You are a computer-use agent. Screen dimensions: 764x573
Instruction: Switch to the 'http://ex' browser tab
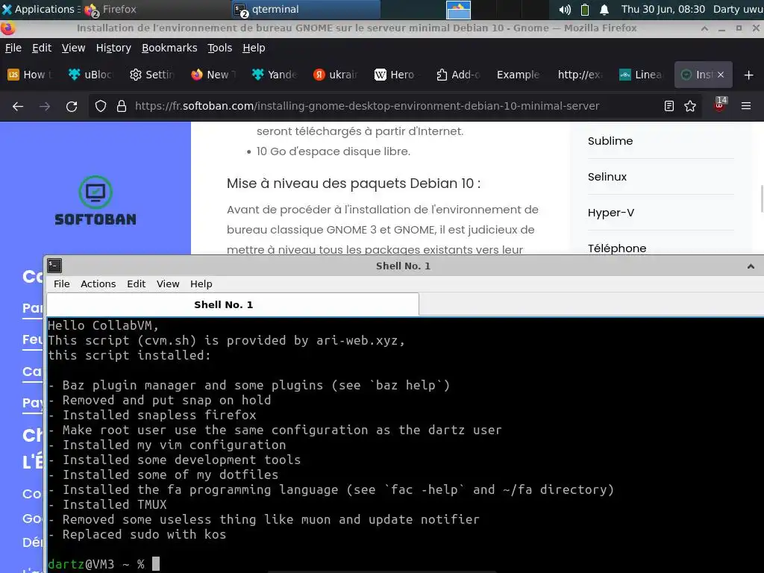pyautogui.click(x=580, y=75)
